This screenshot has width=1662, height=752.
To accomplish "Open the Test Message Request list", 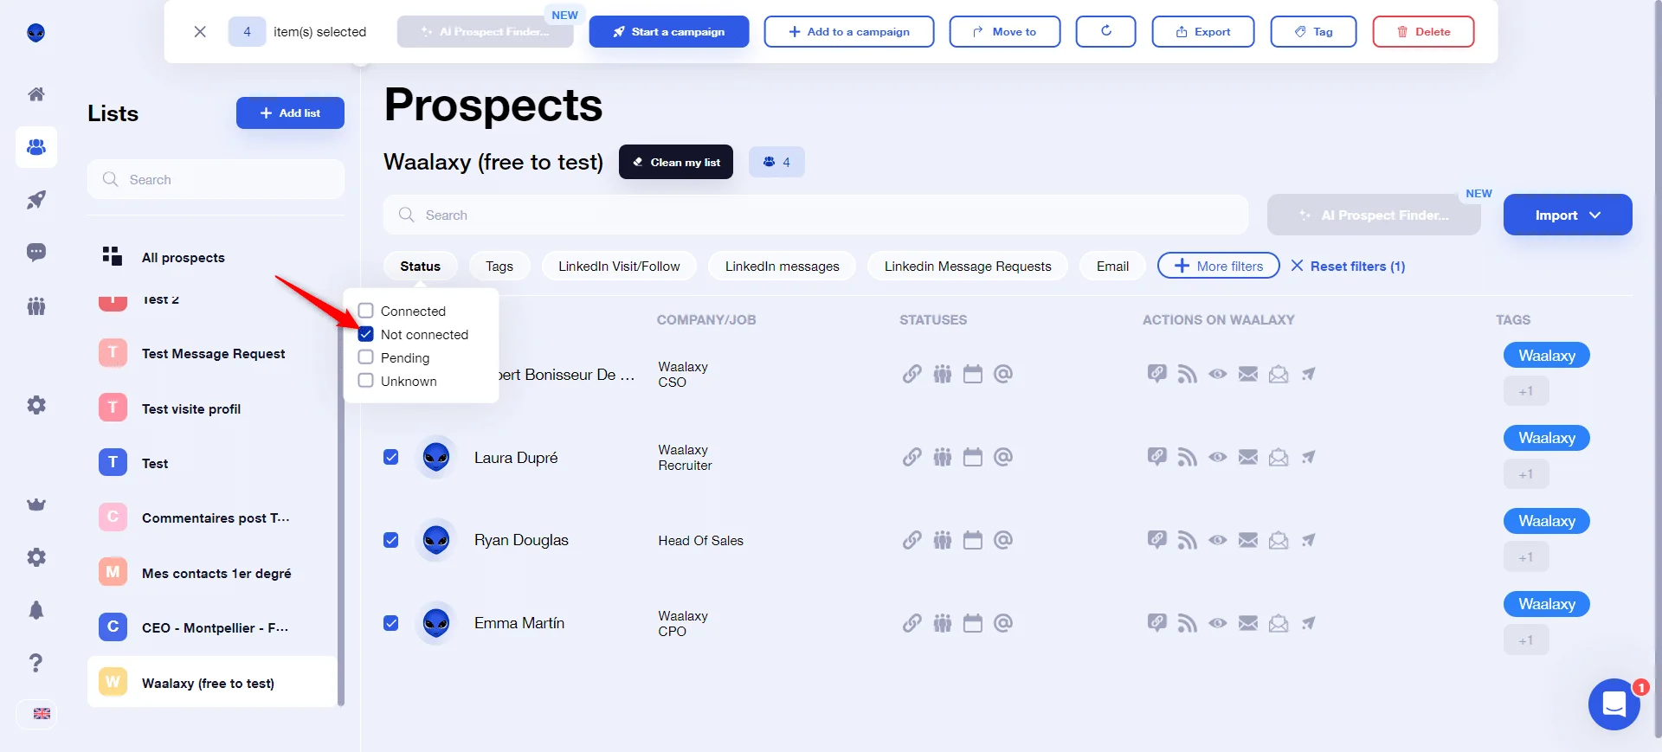I will pyautogui.click(x=212, y=353).
